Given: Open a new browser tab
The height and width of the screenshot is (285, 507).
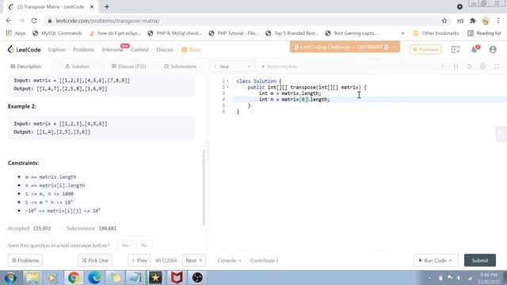Looking at the screenshot, I should 107,7.
